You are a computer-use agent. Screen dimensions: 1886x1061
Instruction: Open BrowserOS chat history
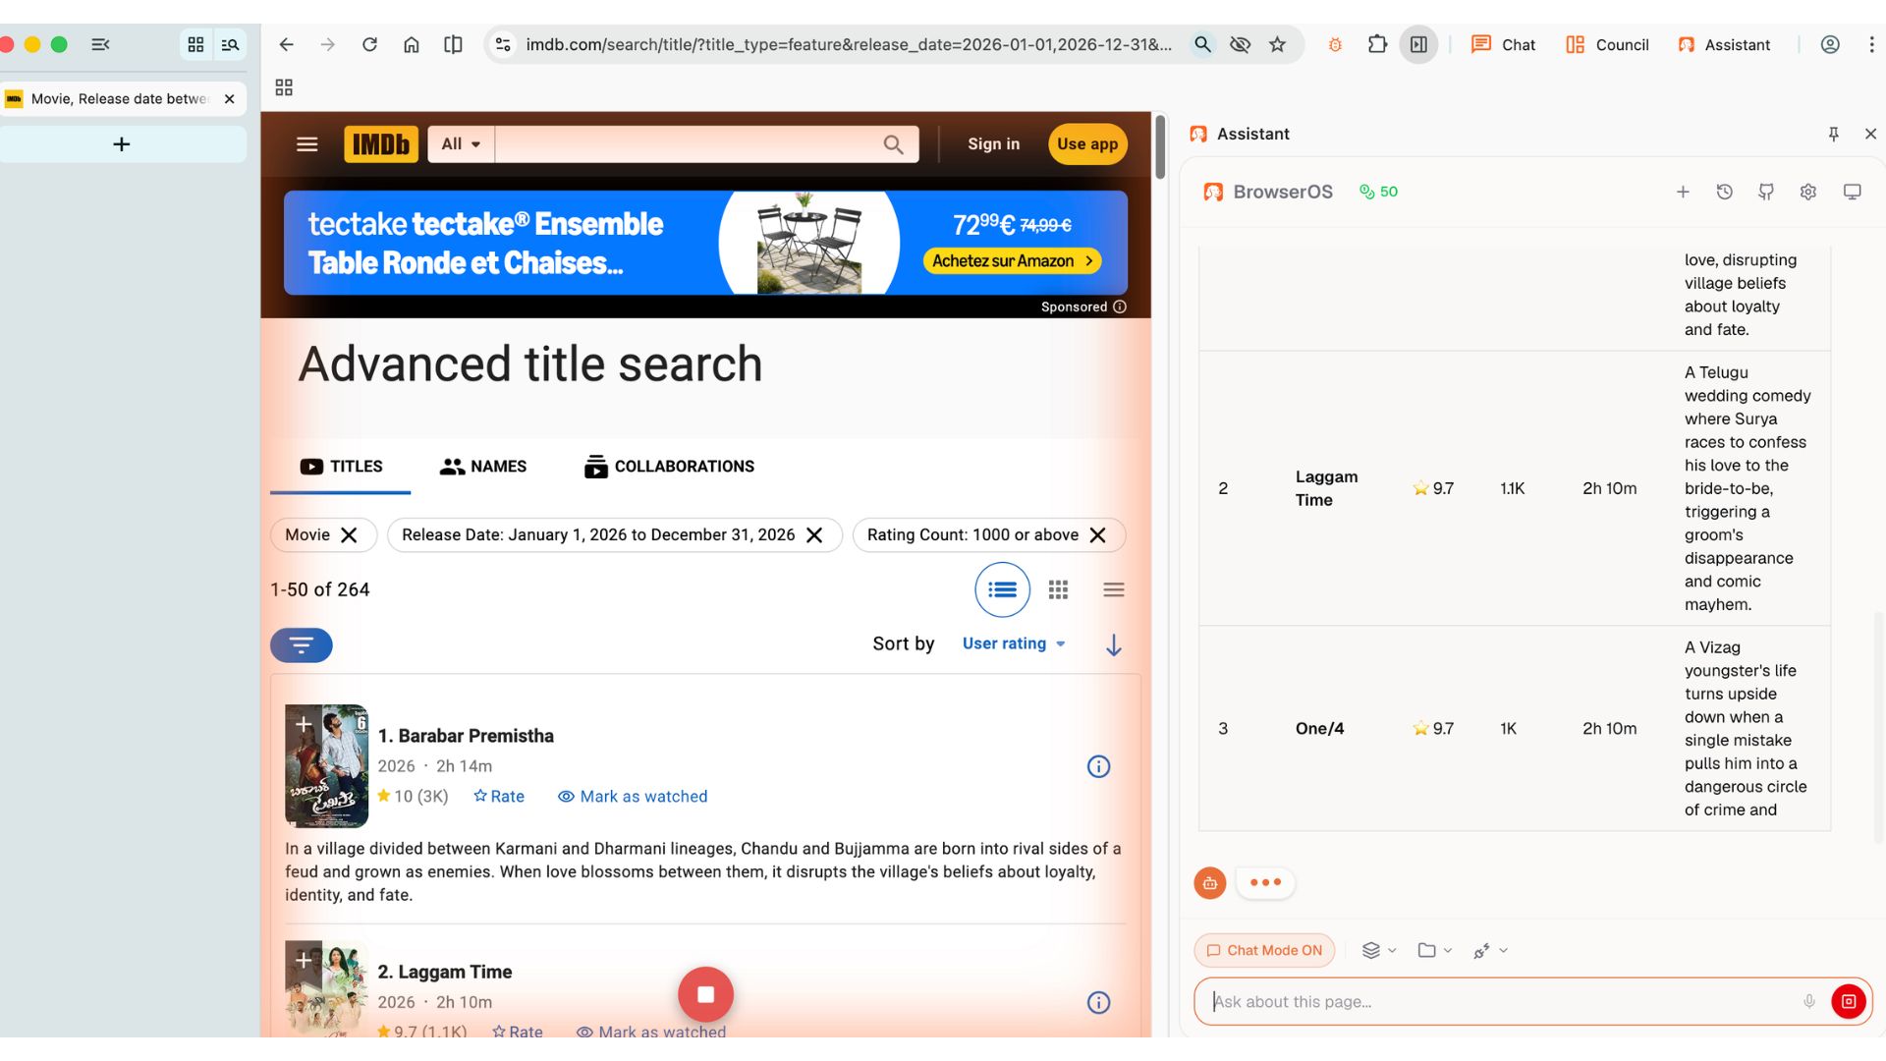click(1724, 192)
